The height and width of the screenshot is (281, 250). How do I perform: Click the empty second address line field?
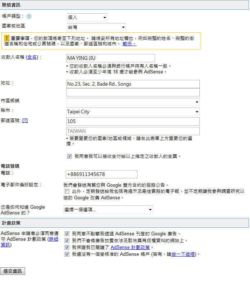point(133,92)
